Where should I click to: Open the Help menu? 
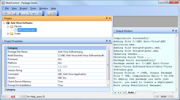coord(53,9)
